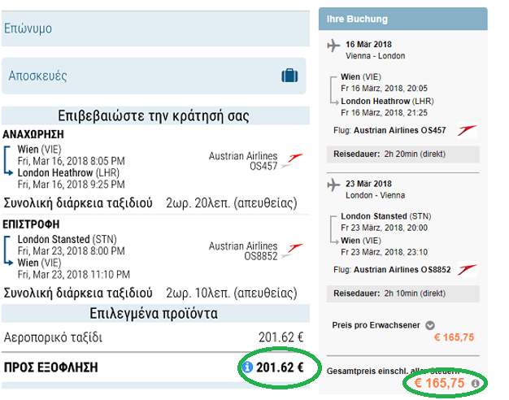The height and width of the screenshot is (400, 509).
Task: Open the Αποσκευές baggage section
Action: tap(154, 76)
